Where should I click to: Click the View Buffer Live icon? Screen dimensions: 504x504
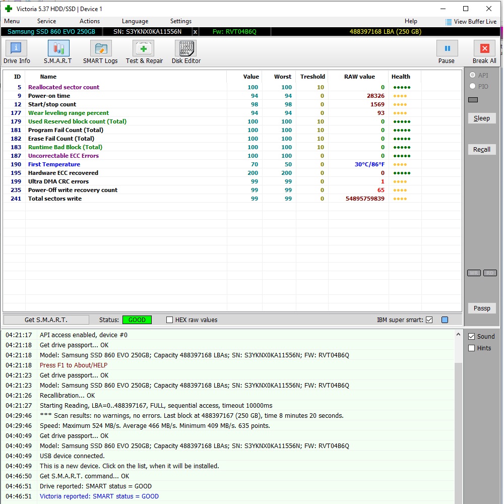(x=449, y=22)
